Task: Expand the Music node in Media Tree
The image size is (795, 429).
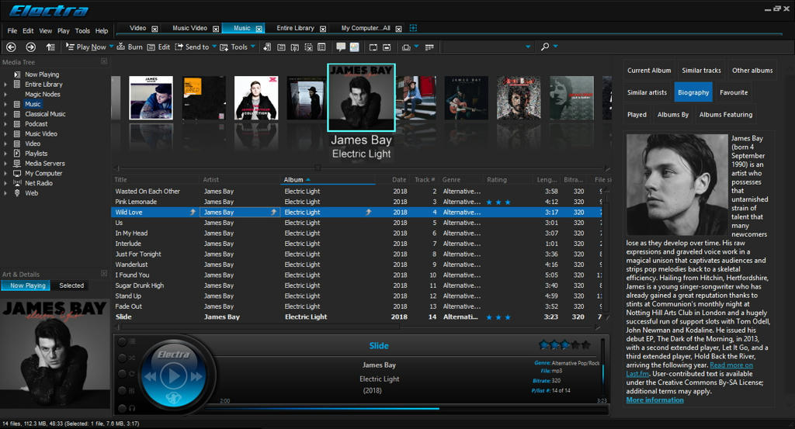Action: tap(5, 104)
